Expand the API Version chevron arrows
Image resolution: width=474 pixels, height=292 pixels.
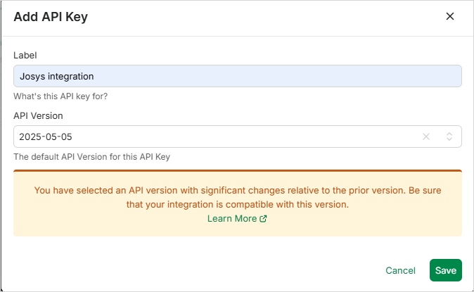click(x=449, y=137)
